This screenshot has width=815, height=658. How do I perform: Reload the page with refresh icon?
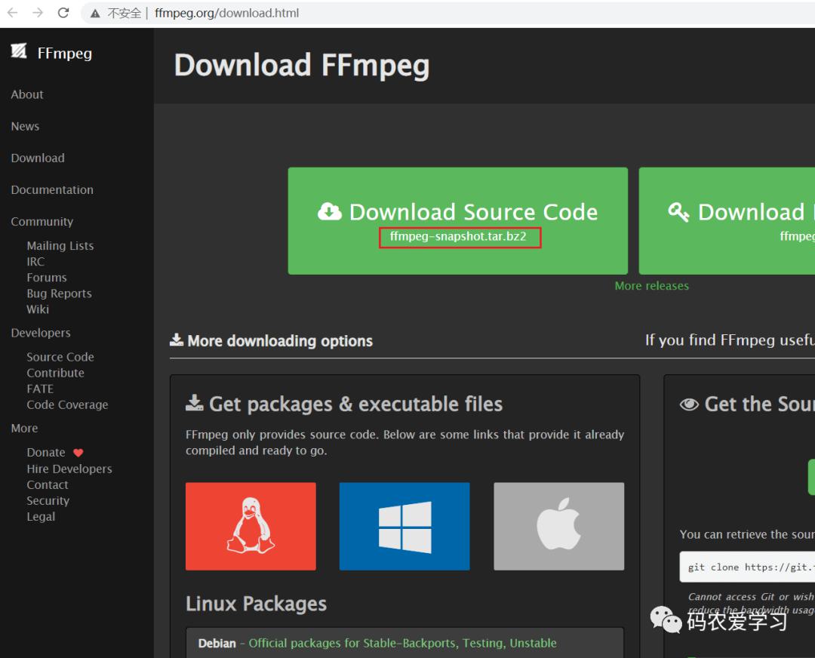63,13
